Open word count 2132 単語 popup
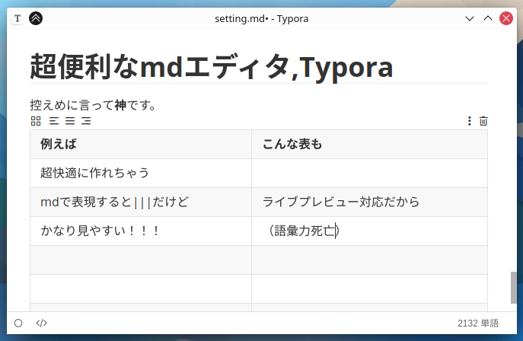Screen dimensions: 523x341 (477, 323)
